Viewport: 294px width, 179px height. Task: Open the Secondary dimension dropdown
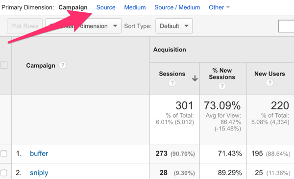tap(83, 26)
